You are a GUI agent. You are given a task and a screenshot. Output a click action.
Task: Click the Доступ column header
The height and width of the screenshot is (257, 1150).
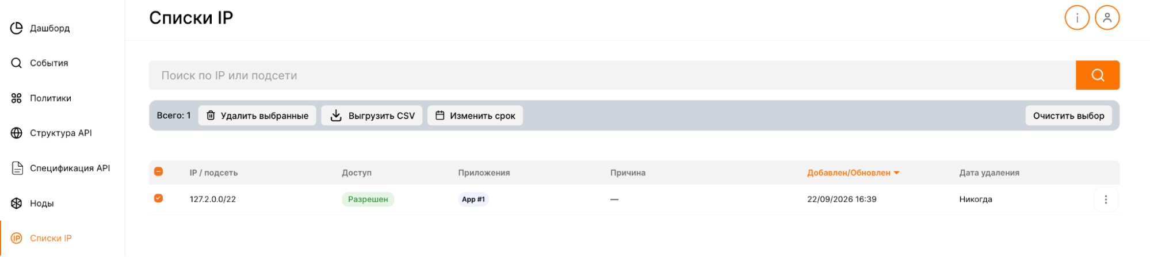(x=357, y=172)
